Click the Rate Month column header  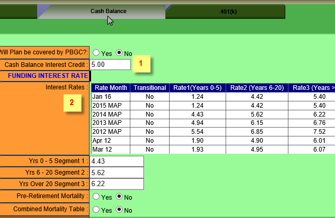tap(110, 88)
